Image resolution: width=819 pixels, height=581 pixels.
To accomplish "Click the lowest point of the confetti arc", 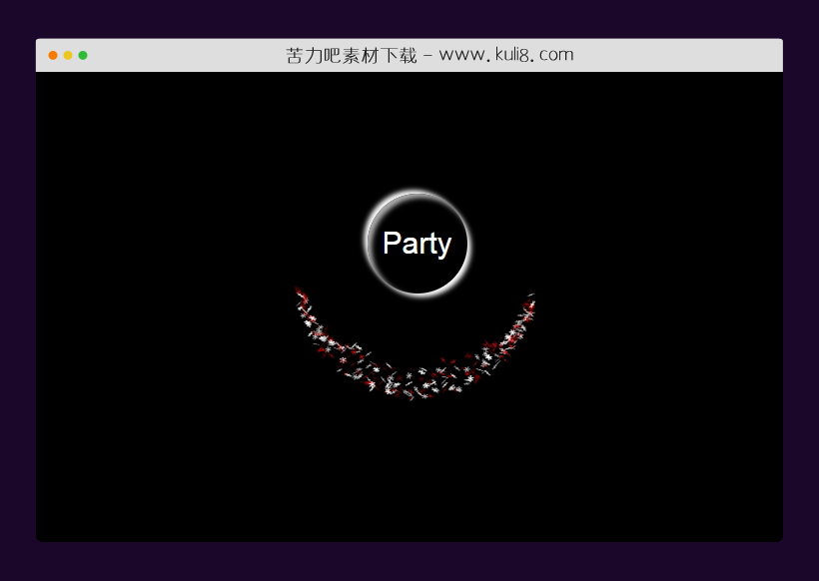I will (x=414, y=391).
